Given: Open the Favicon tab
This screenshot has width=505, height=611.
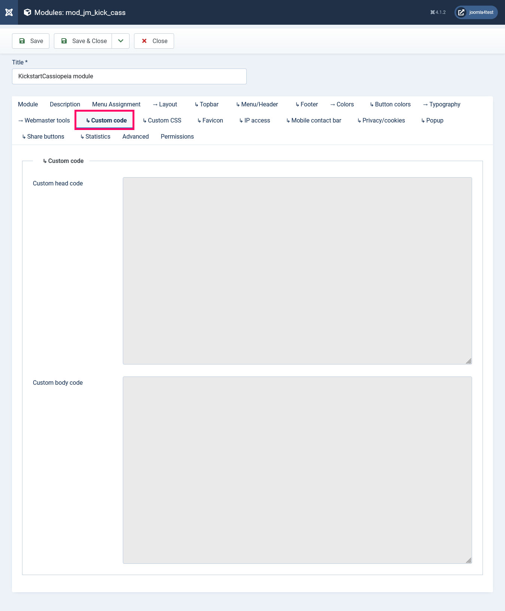Looking at the screenshot, I should pyautogui.click(x=210, y=120).
